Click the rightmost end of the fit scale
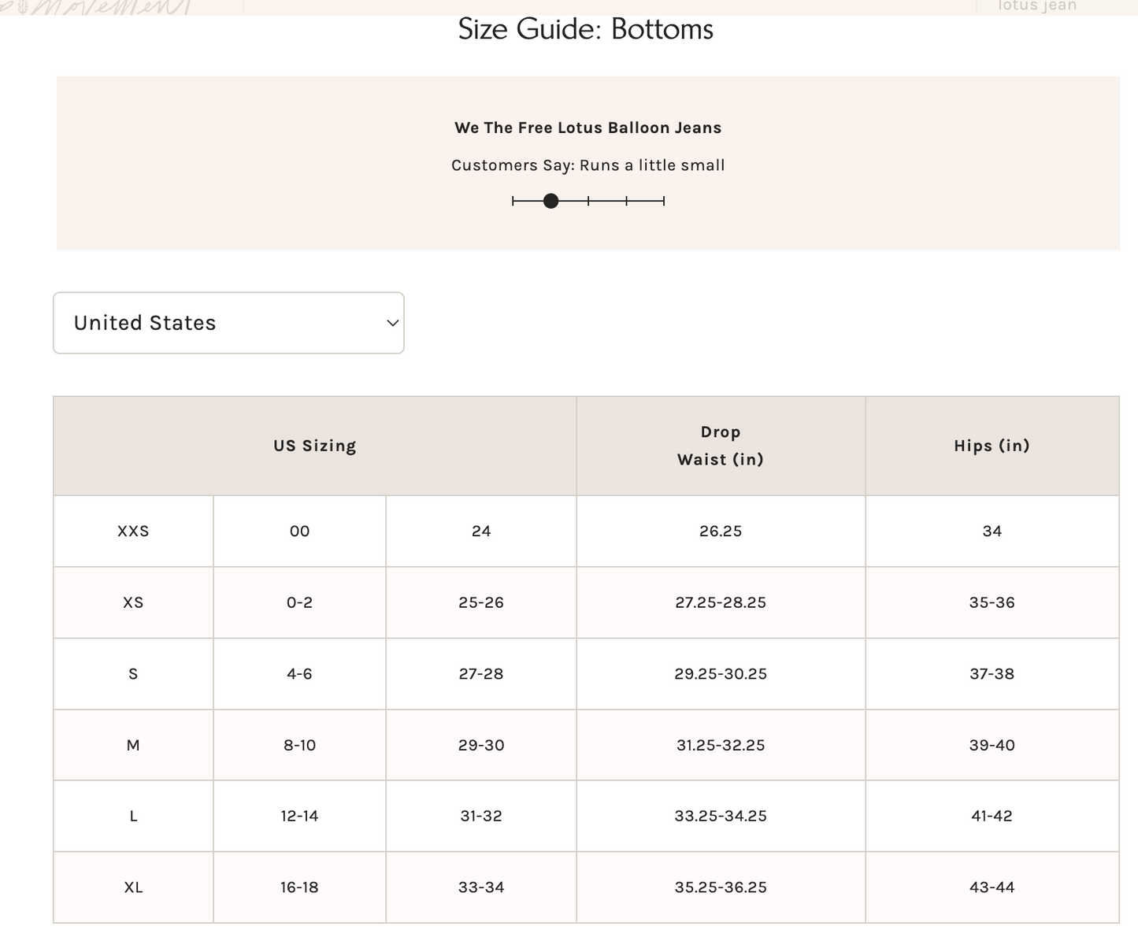This screenshot has height=941, width=1138. coord(663,202)
